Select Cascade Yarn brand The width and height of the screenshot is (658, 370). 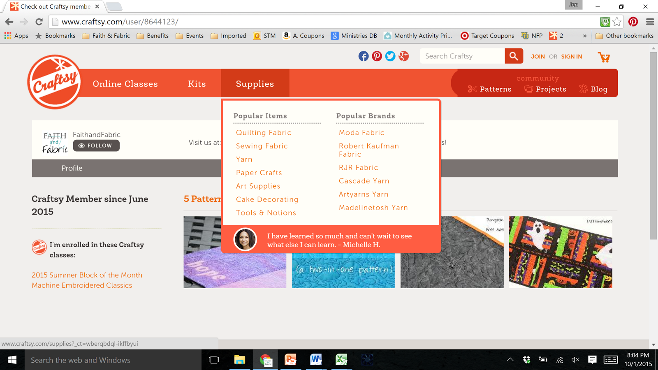[364, 181]
